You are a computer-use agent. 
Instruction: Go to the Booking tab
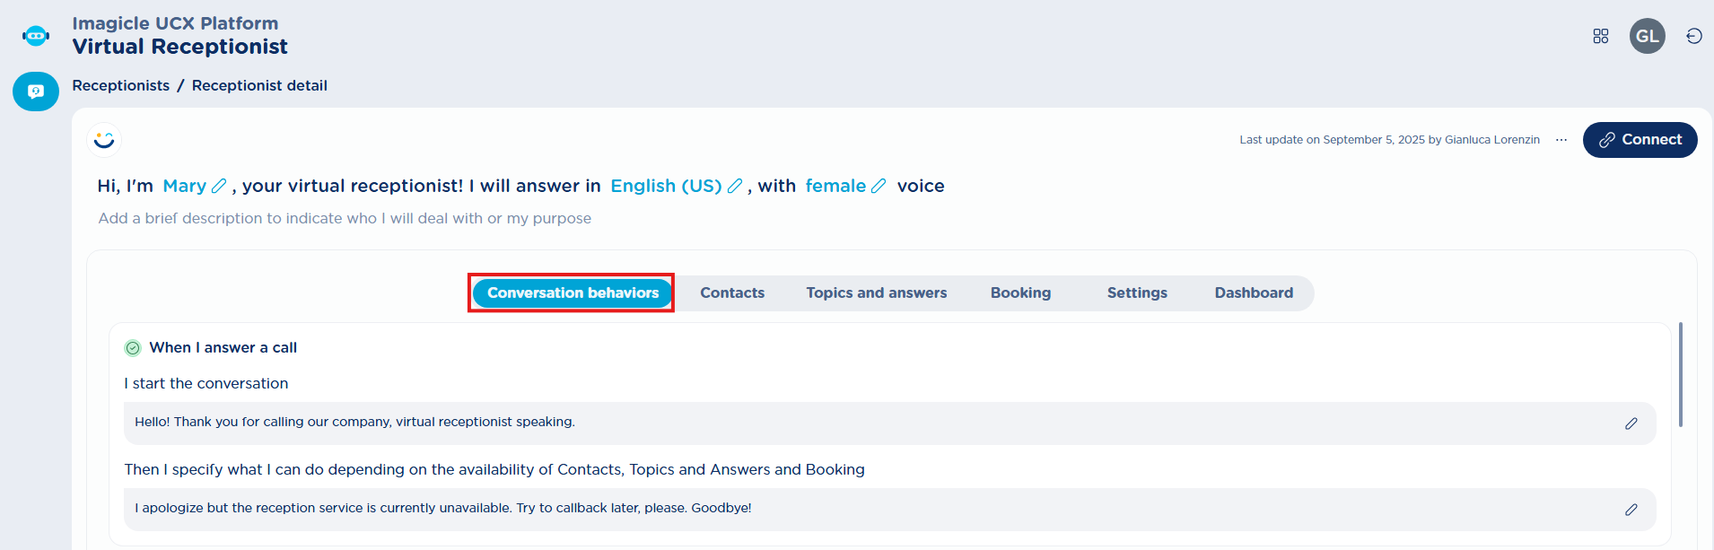1020,293
